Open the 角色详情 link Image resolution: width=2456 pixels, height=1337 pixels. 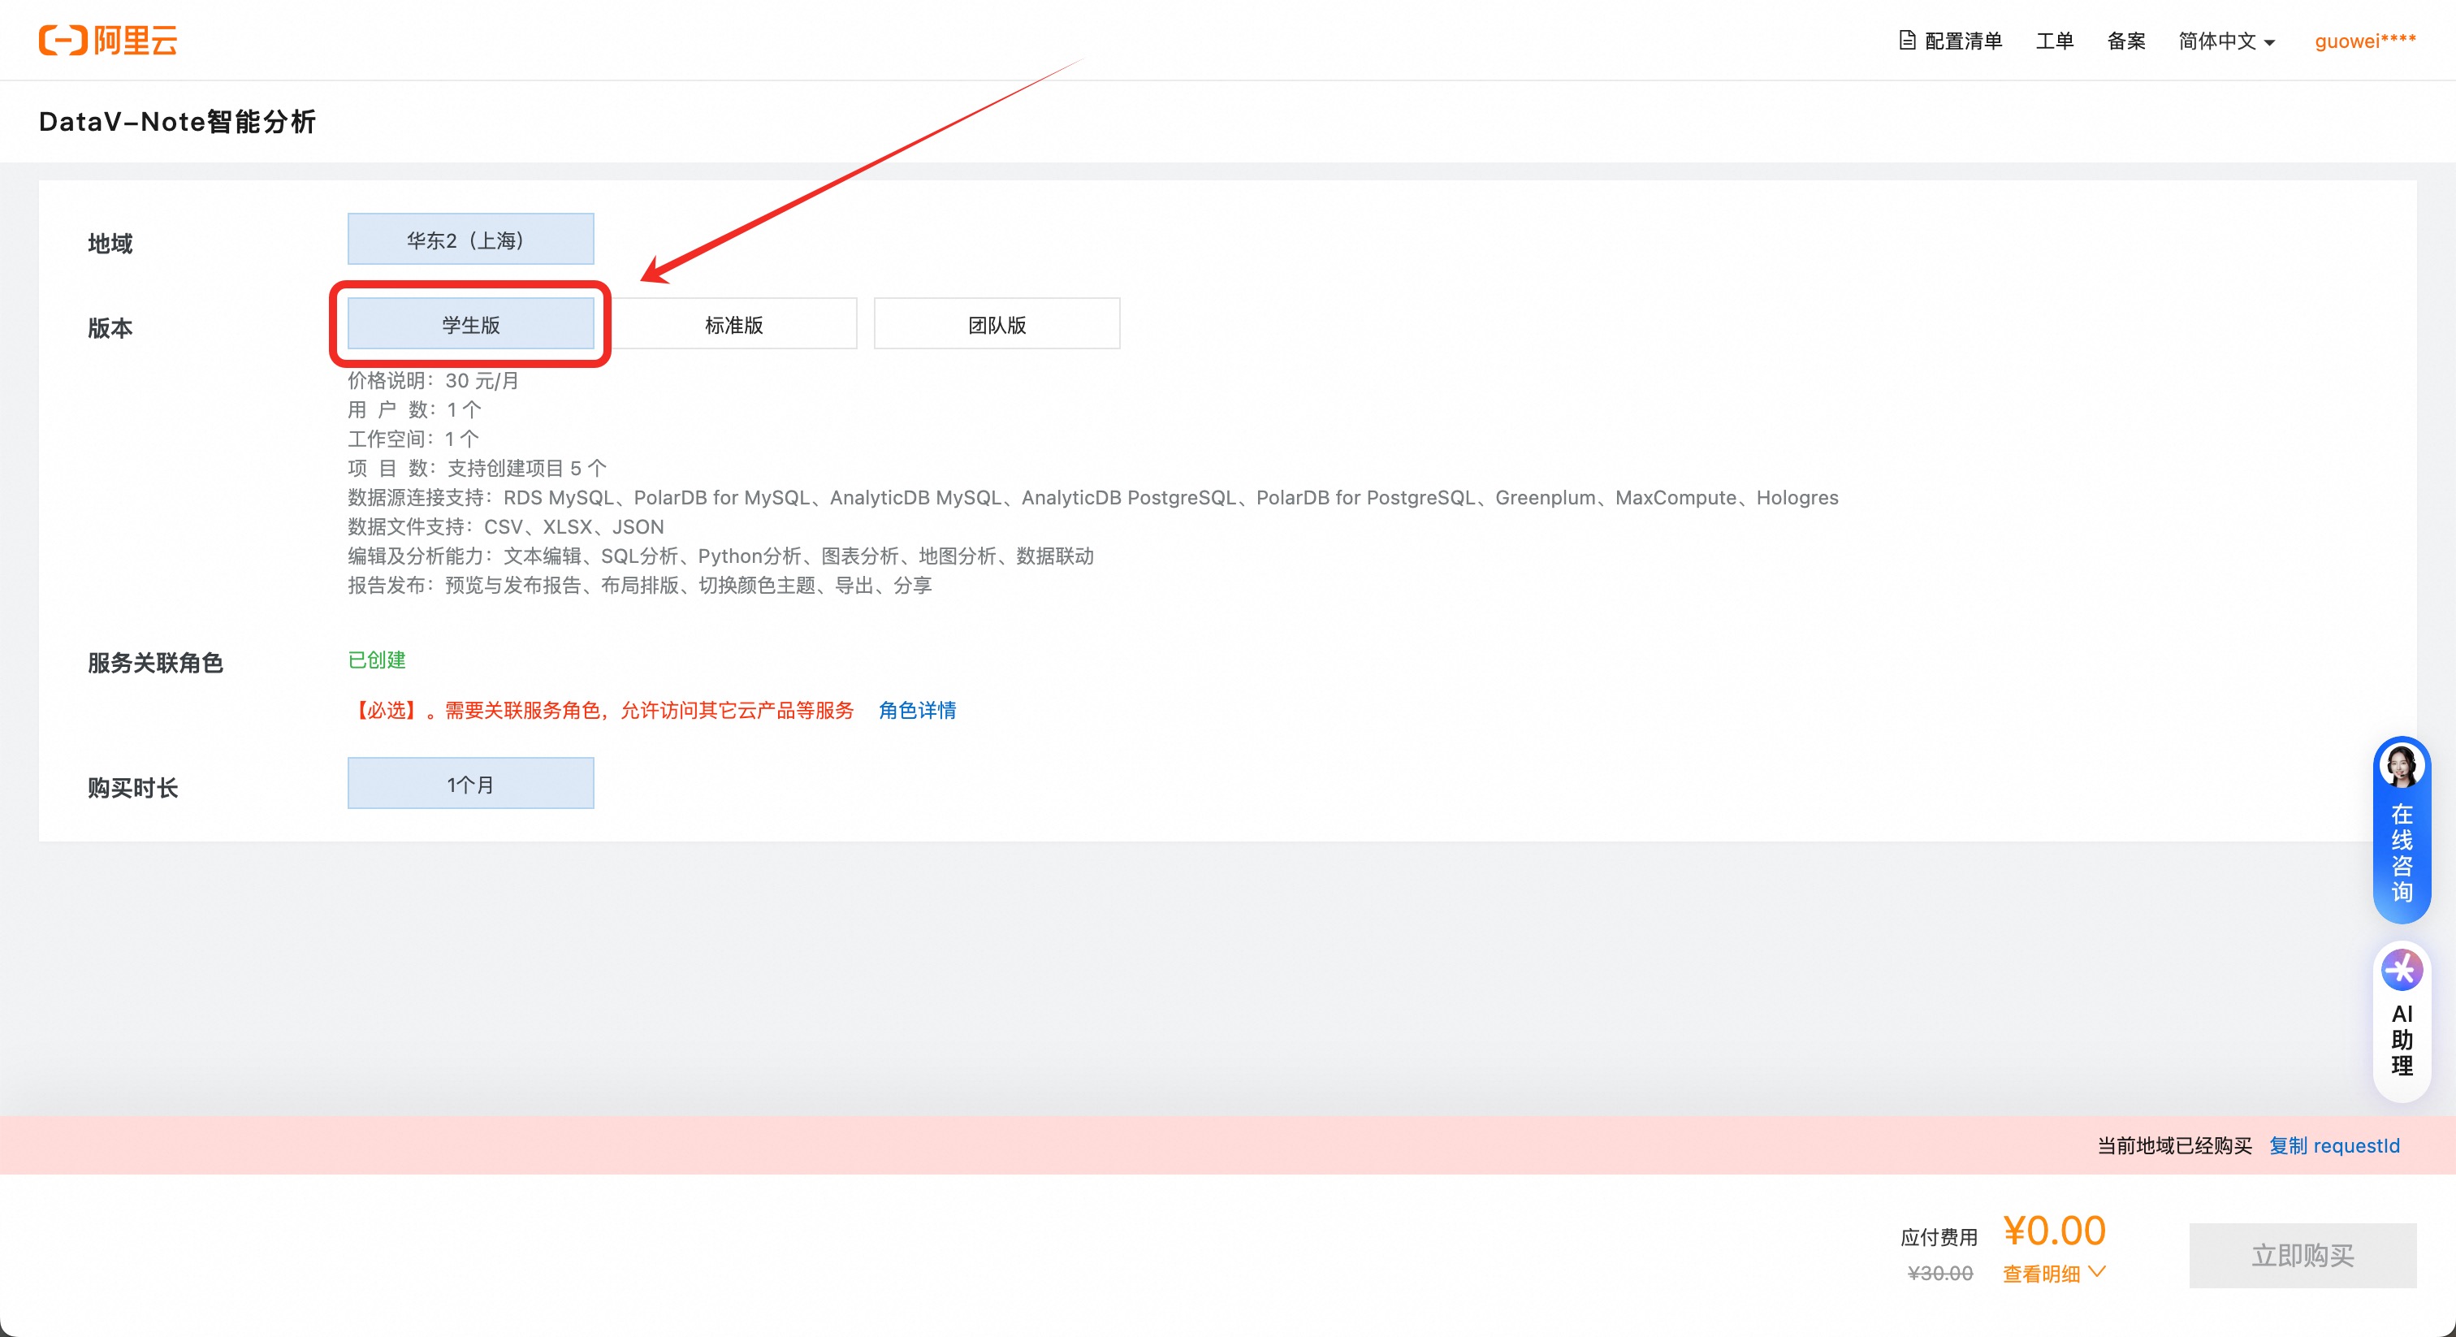tap(916, 711)
